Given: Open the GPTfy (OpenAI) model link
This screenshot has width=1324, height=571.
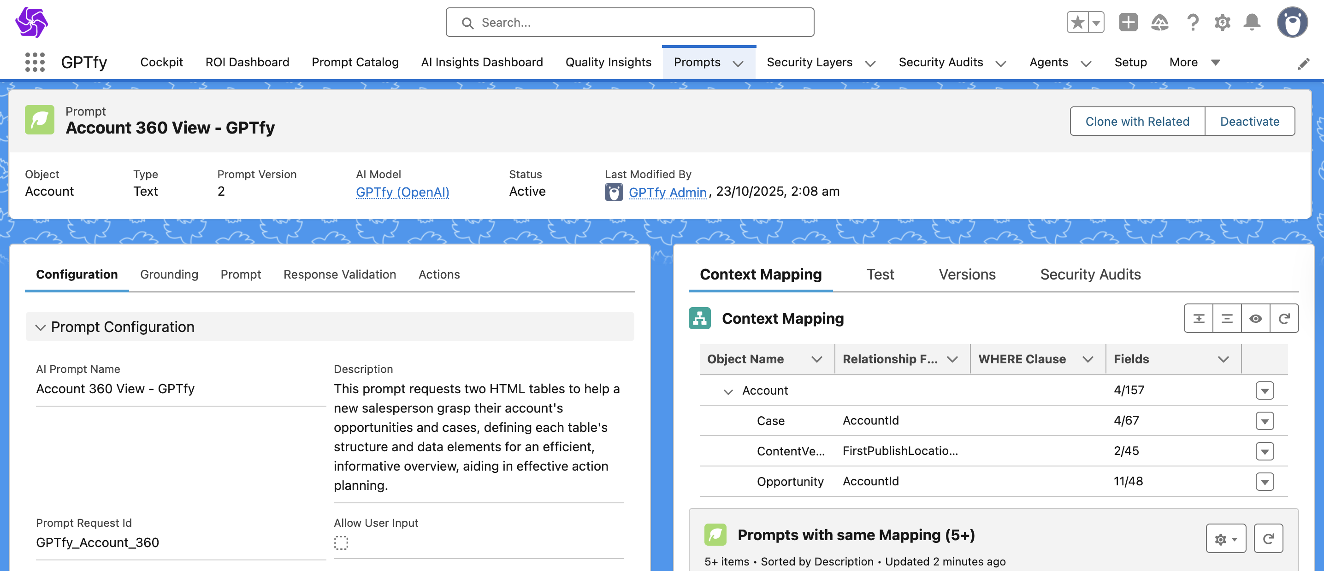Looking at the screenshot, I should point(402,192).
